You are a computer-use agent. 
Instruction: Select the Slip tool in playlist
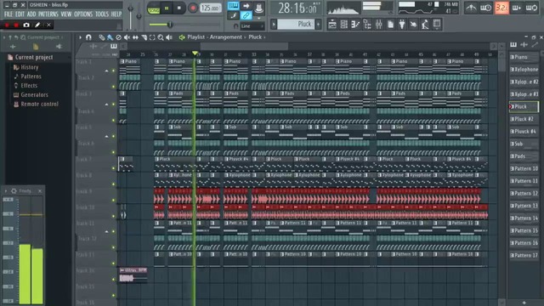click(135, 37)
